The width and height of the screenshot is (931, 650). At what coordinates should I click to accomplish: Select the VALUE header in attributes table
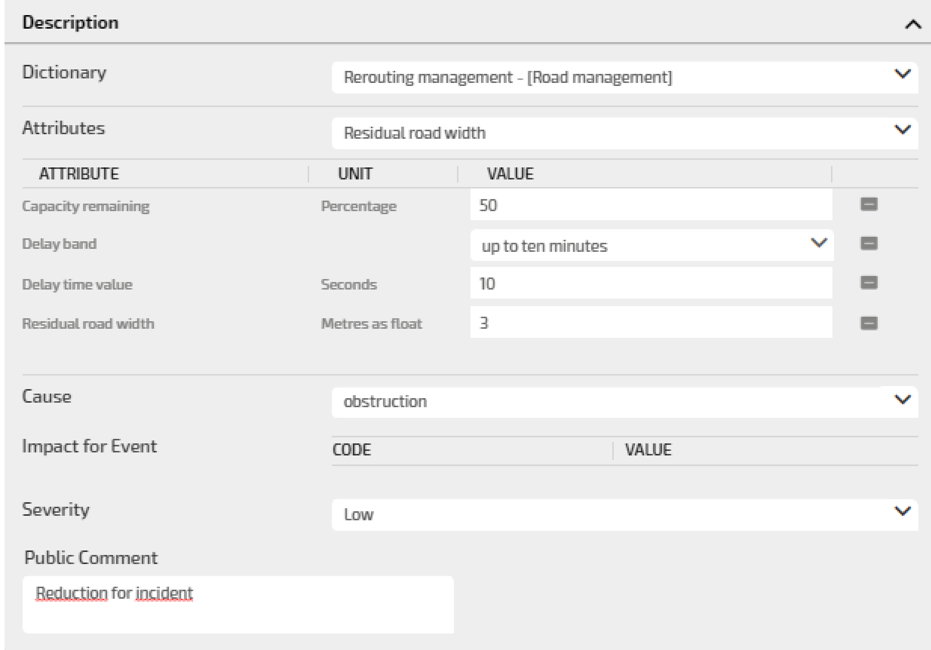(510, 174)
